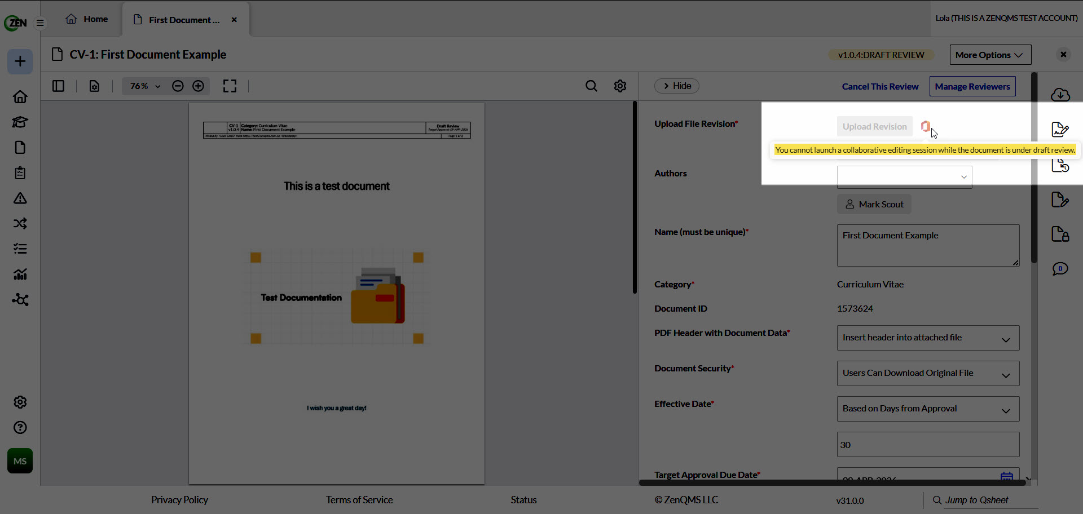Image resolution: width=1083 pixels, height=514 pixels.
Task: Click the document view icon in PDF toolbar
Action: point(94,86)
